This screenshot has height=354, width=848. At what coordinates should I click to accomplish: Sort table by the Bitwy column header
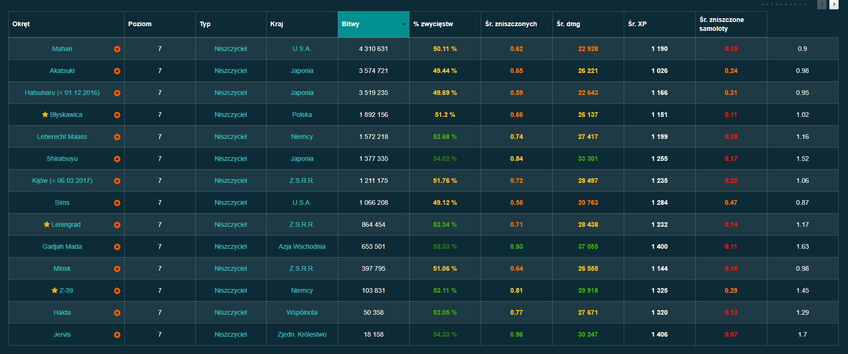point(373,24)
